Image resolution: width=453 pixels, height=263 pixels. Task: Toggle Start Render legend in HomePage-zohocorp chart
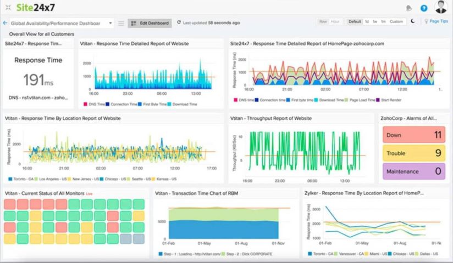point(389,100)
